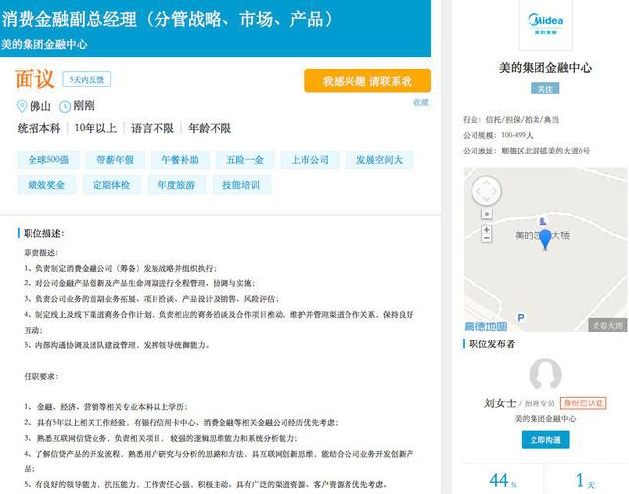The image size is (629, 494).
Task: Click the 统招本科 requirement text
Action: click(x=38, y=128)
